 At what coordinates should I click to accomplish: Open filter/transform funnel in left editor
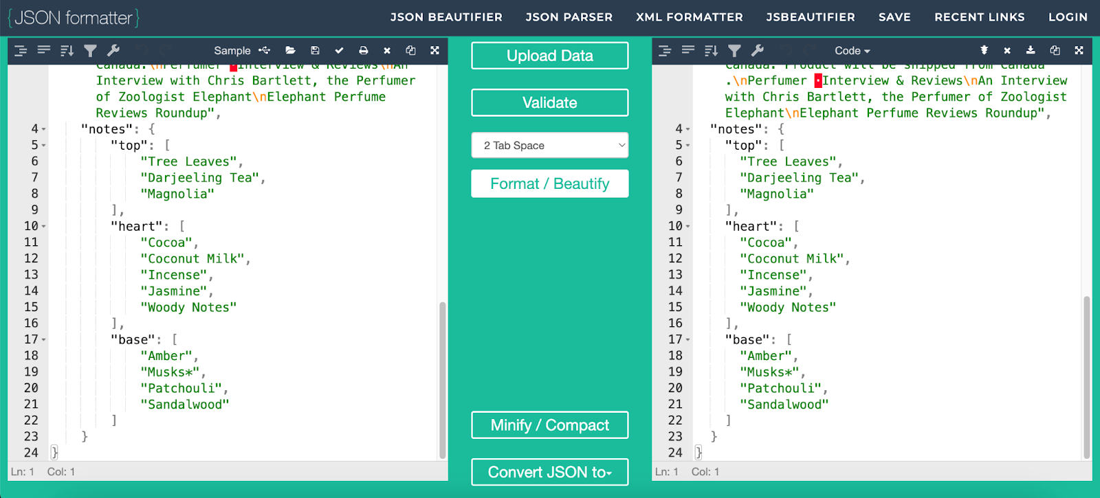(90, 50)
